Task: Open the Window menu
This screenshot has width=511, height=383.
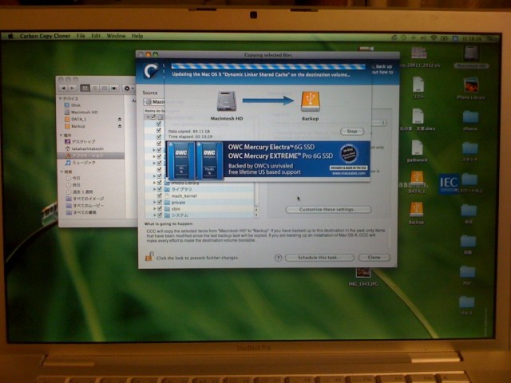Action: coord(116,36)
